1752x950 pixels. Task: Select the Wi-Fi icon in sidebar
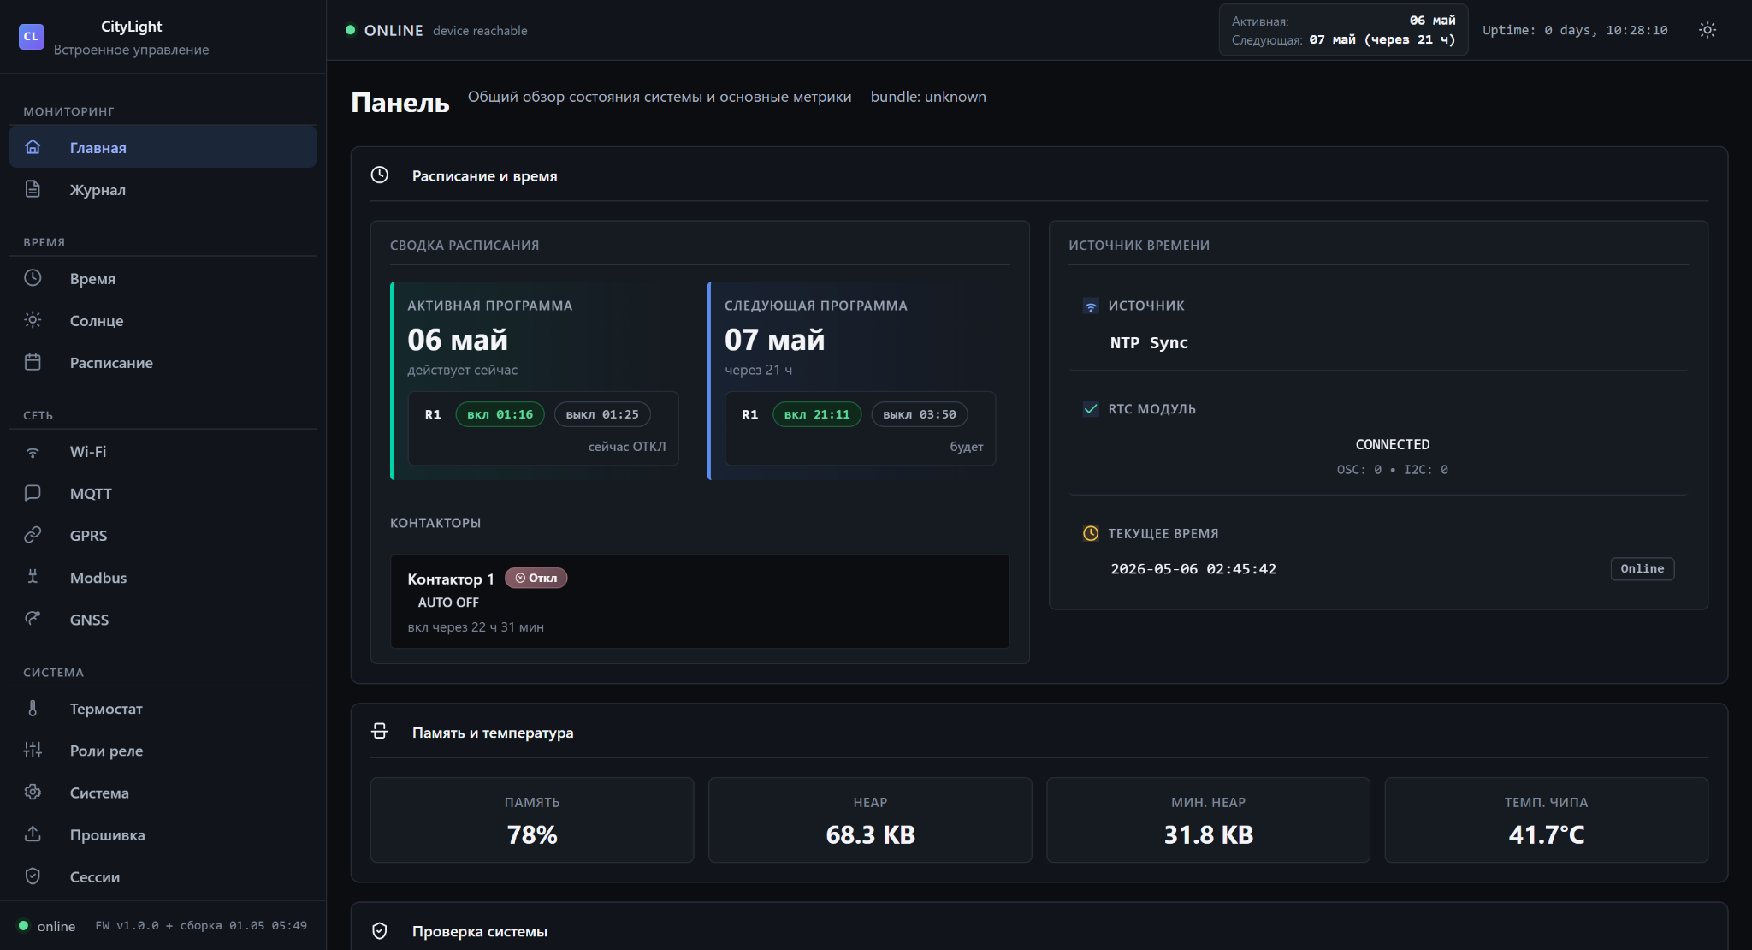tap(33, 452)
